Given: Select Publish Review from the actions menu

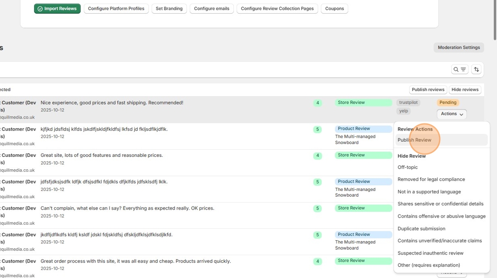Looking at the screenshot, I should point(414,140).
